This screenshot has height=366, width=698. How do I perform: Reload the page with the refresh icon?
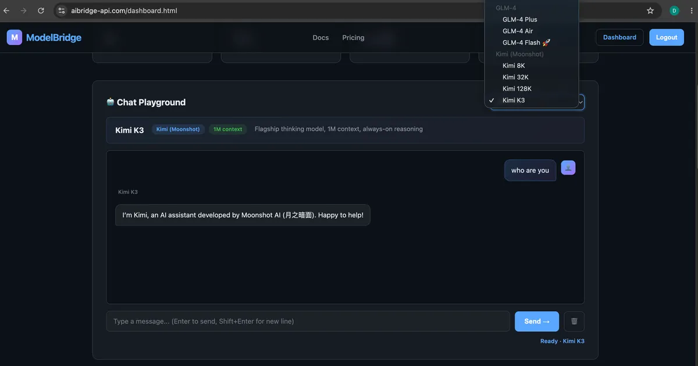[x=41, y=10]
